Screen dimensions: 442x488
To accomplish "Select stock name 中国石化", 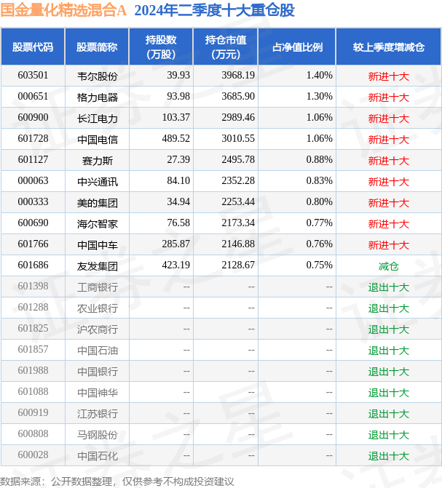I will [x=98, y=456].
